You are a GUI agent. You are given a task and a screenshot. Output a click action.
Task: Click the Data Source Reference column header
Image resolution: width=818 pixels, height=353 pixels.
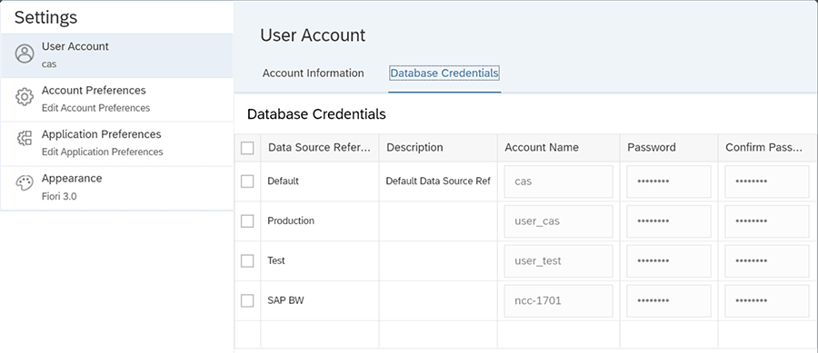pyautogui.click(x=320, y=148)
